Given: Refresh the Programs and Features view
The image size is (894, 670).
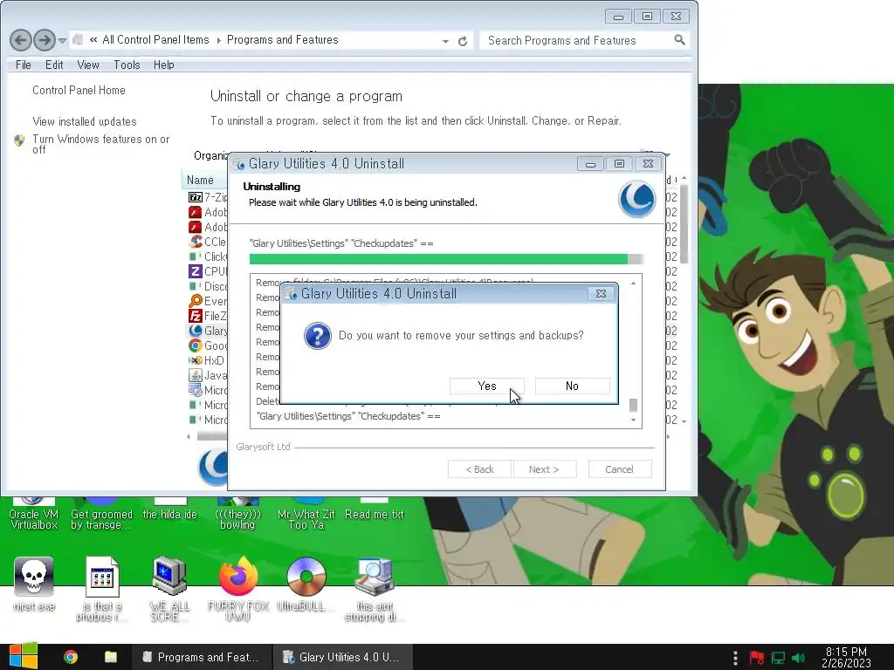Looking at the screenshot, I should tap(463, 41).
